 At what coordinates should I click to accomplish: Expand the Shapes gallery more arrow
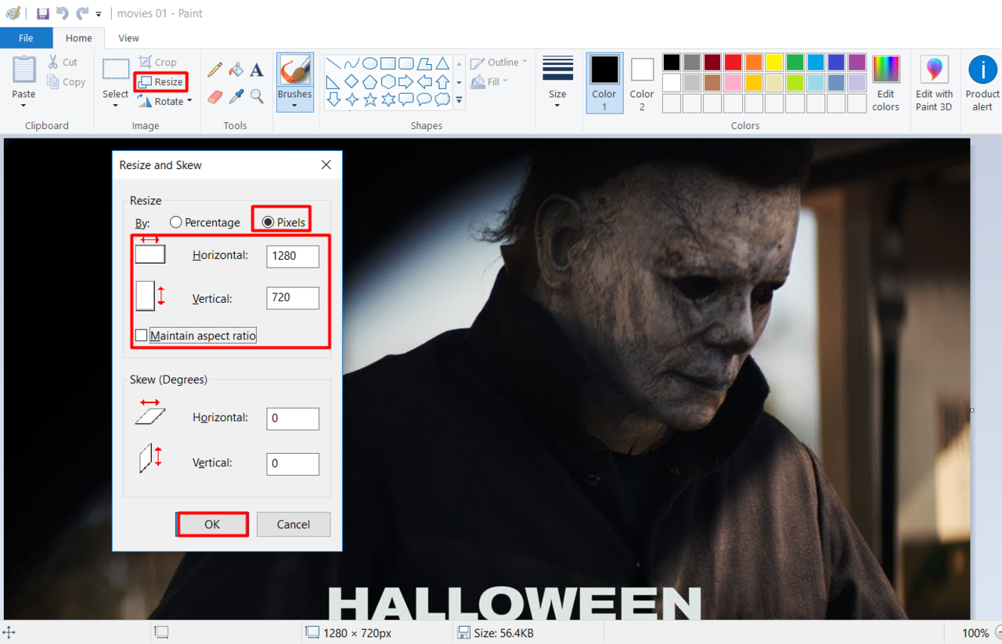[460, 100]
